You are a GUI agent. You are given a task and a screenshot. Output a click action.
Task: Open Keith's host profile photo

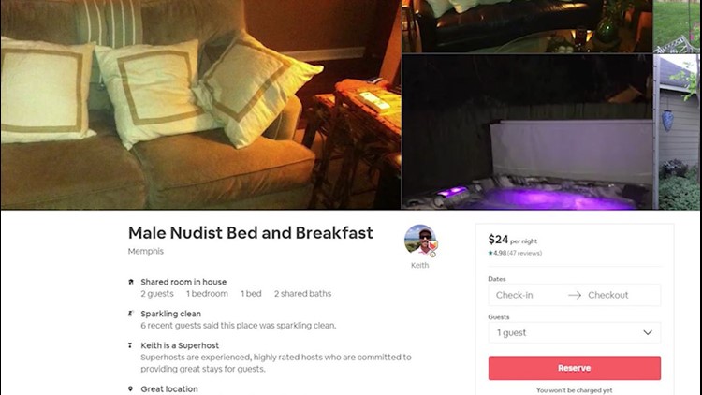[420, 241]
